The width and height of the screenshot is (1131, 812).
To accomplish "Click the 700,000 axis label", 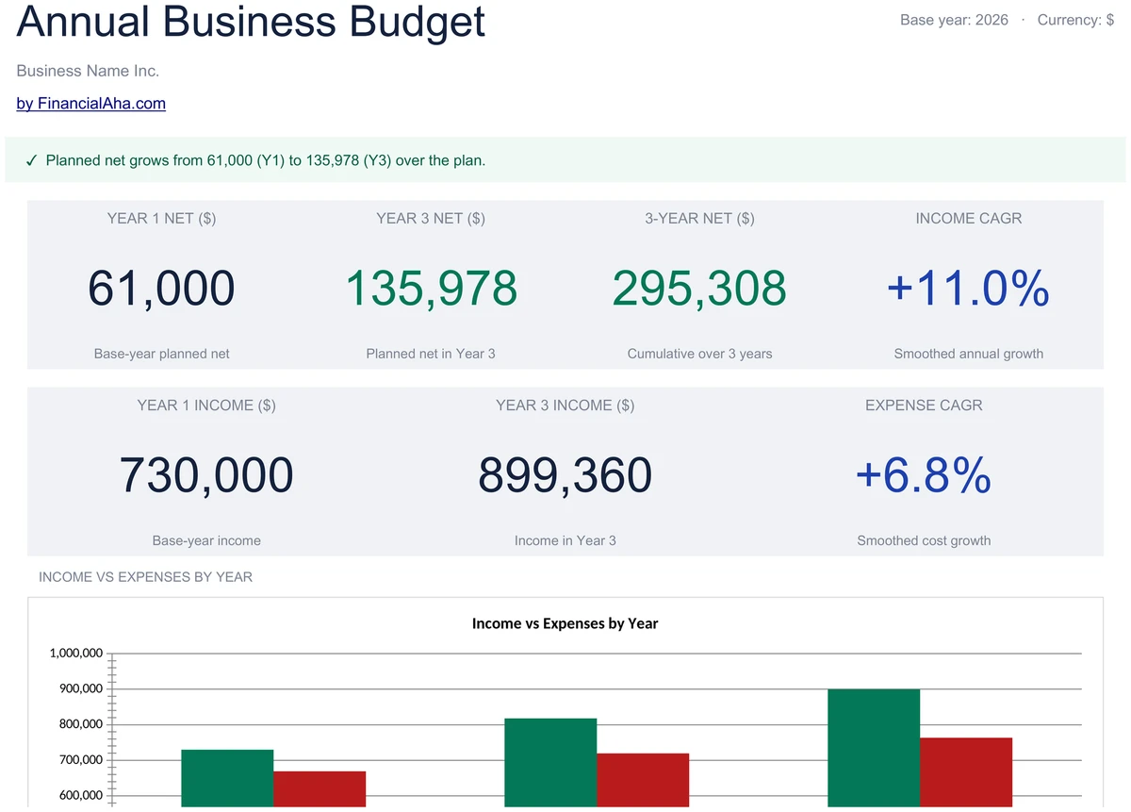I will [x=80, y=760].
